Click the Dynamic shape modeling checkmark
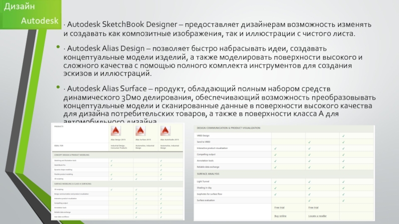The height and width of the screenshot is (224, 399). coord(161,170)
